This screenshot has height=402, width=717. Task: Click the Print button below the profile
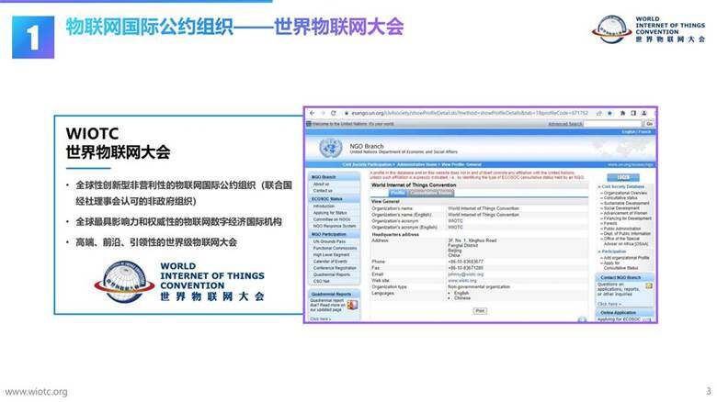tap(480, 310)
